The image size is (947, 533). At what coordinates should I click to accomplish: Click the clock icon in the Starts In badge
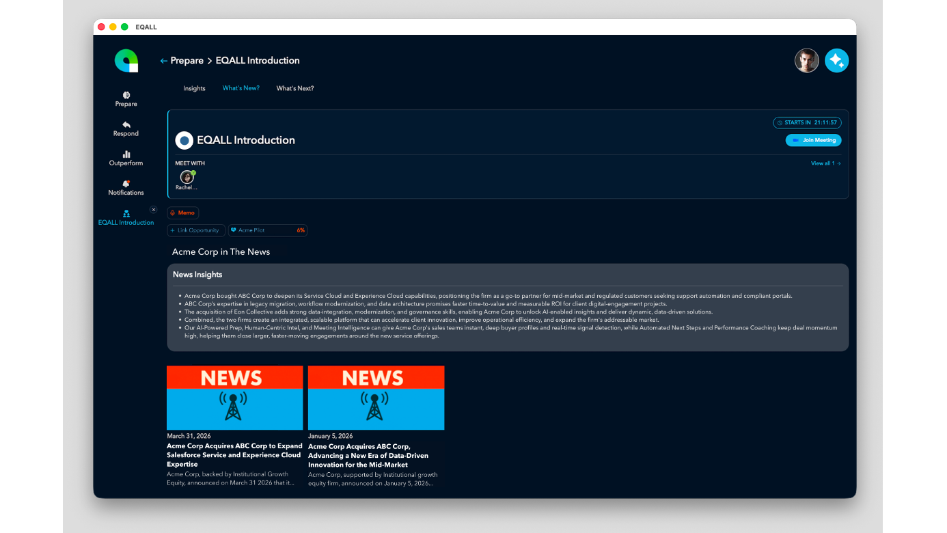(x=780, y=123)
